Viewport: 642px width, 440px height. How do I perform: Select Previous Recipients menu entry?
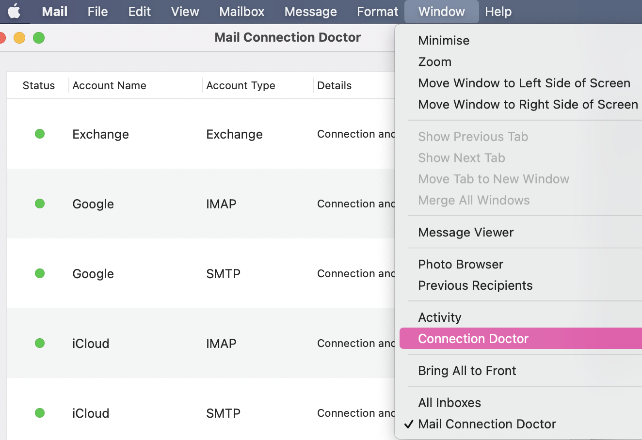[475, 286]
